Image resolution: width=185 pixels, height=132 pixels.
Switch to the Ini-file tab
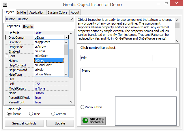click(x=22, y=12)
